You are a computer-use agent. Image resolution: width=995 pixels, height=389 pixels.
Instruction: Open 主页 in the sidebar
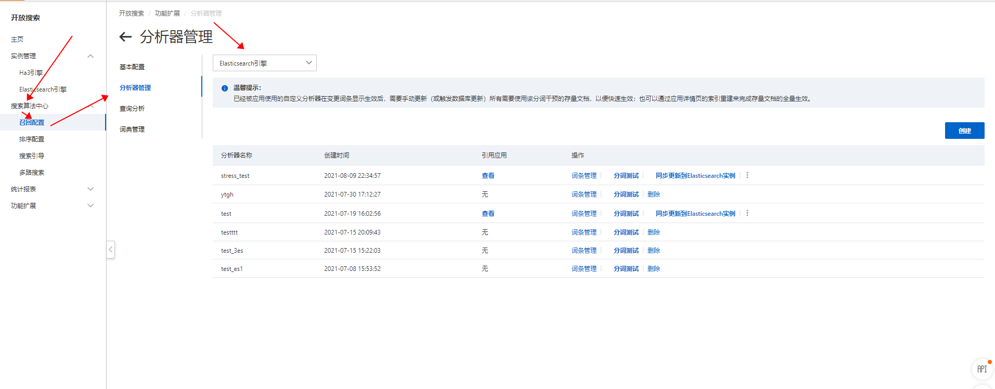click(17, 40)
